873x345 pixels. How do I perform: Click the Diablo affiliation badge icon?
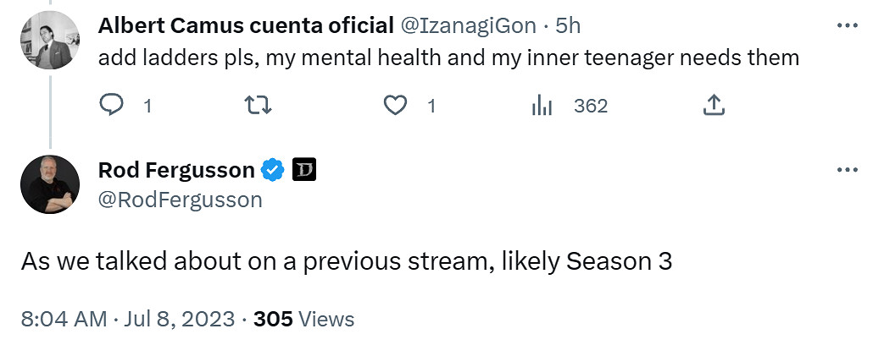click(304, 171)
